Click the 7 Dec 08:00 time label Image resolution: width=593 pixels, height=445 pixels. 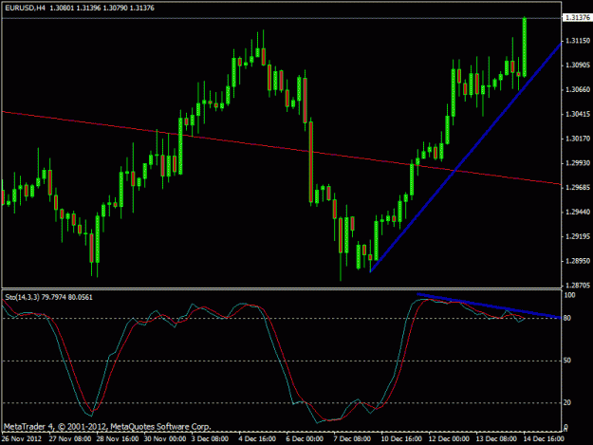pyautogui.click(x=352, y=439)
